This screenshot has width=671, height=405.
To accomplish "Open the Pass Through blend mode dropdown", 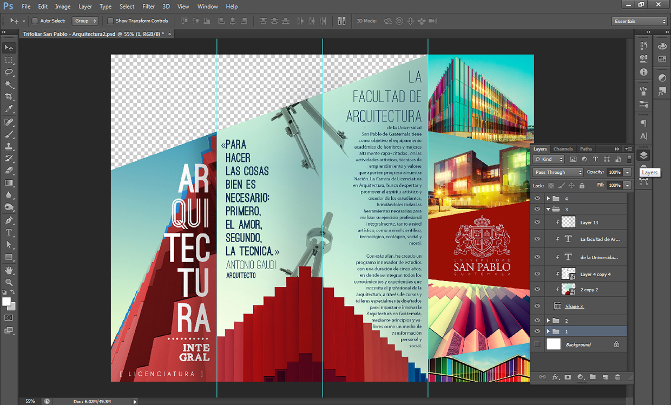I will (x=558, y=172).
